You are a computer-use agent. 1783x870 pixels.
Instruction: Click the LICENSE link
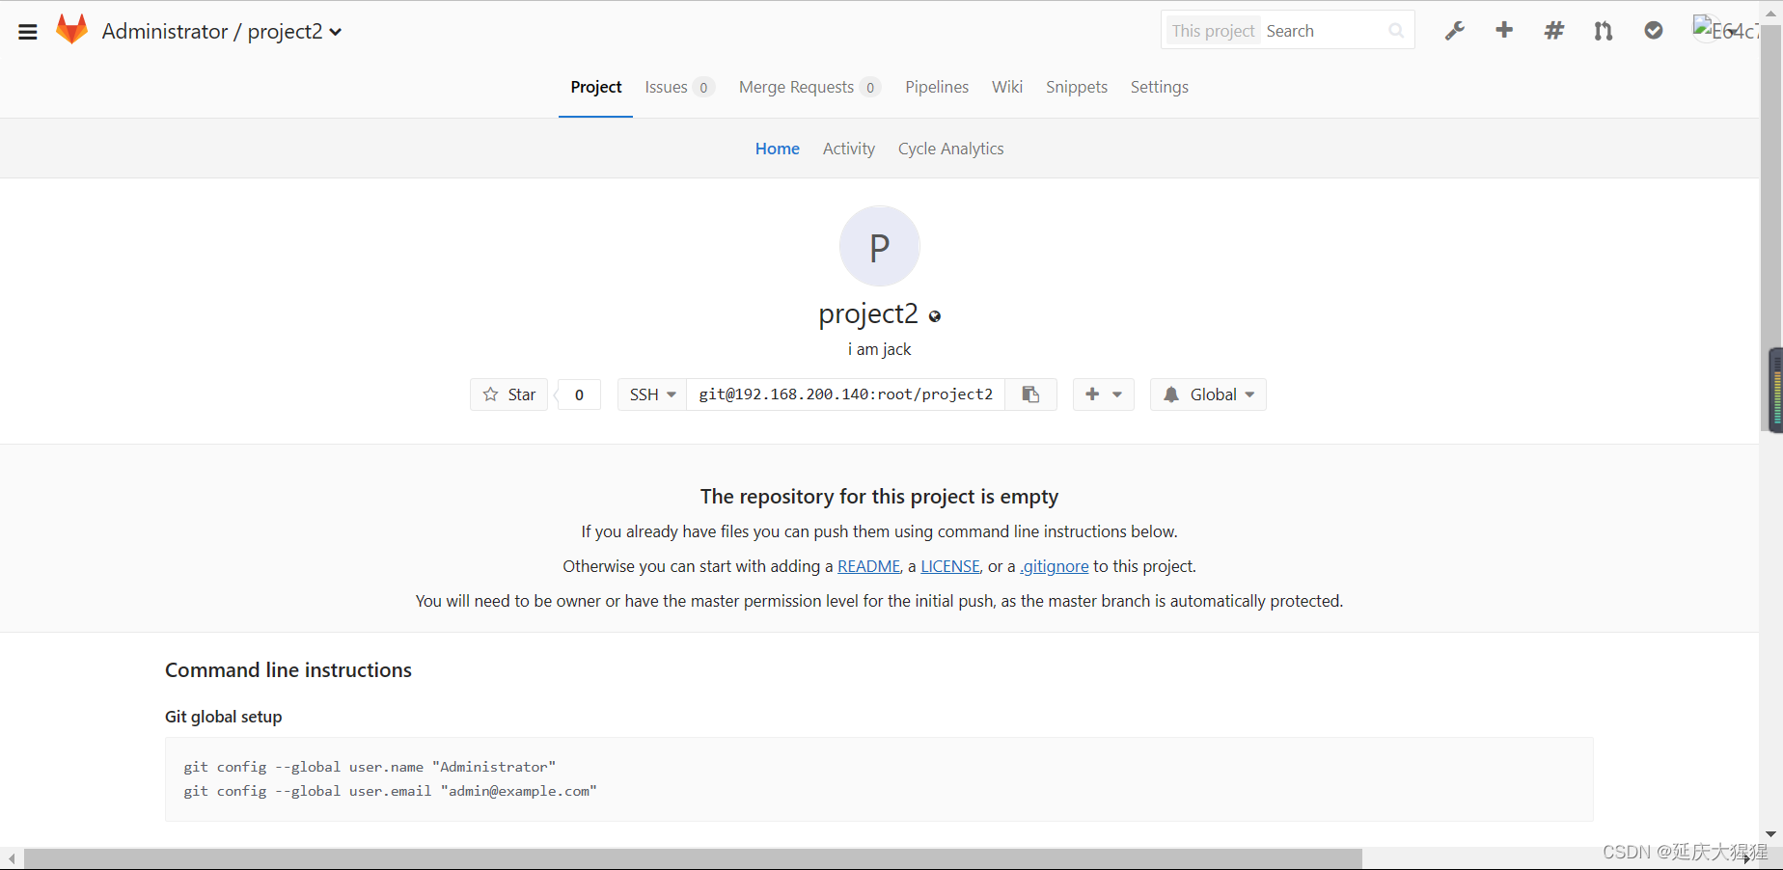coord(950,566)
